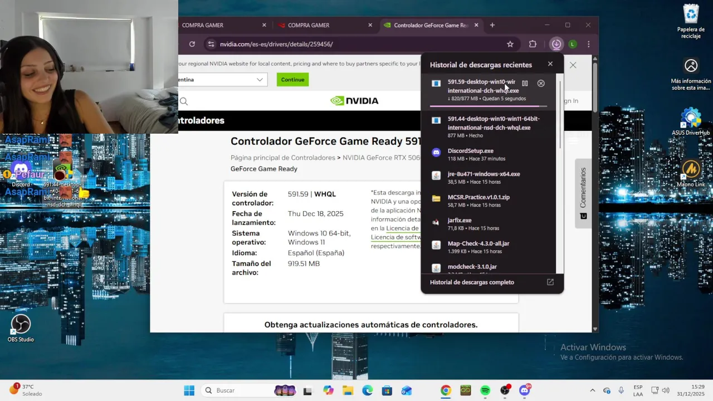713x401 pixels.
Task: Open Maono Link desktop shortcut
Action: coord(691,173)
